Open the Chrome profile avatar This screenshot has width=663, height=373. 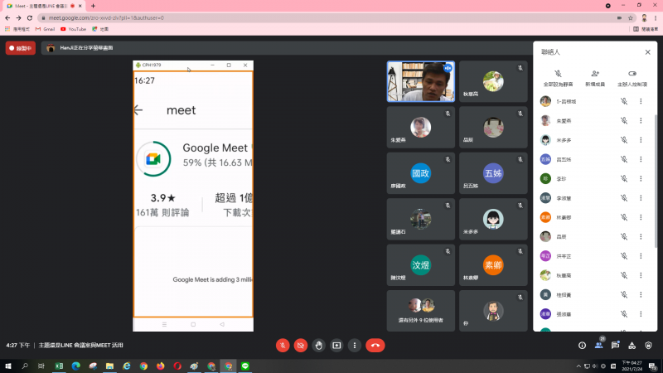click(645, 17)
